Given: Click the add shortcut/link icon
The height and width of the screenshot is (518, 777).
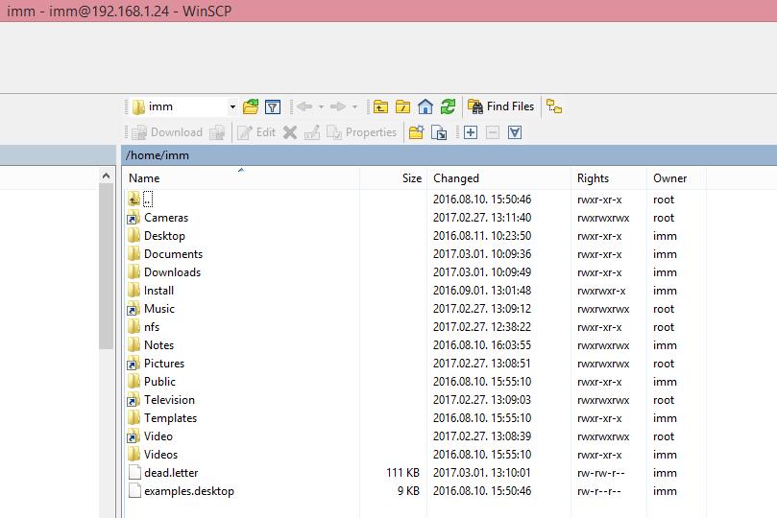Looking at the screenshot, I should click(439, 132).
